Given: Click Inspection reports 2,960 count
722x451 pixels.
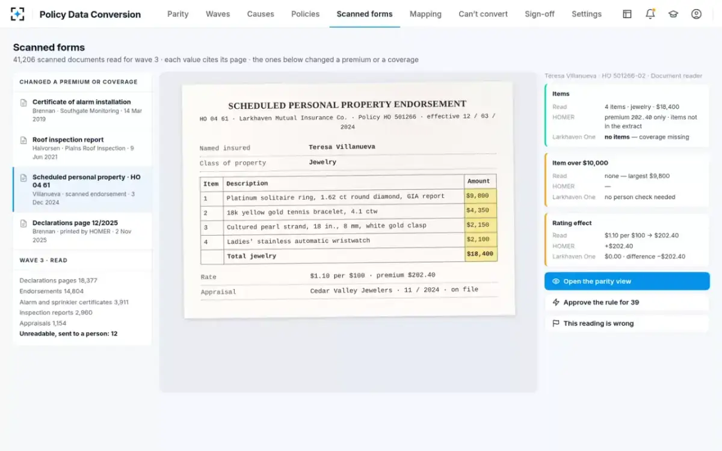Looking at the screenshot, I should click(x=56, y=313).
